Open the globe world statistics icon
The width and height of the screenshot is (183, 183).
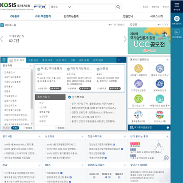point(160,84)
